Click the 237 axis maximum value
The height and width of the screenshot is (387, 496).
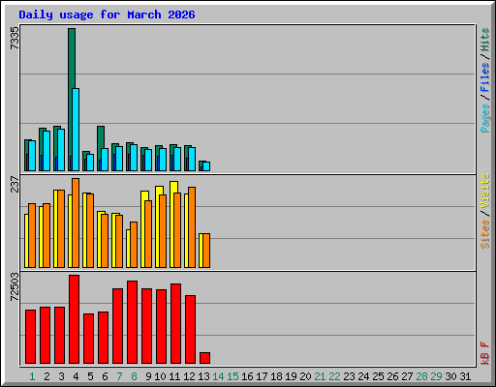point(15,184)
